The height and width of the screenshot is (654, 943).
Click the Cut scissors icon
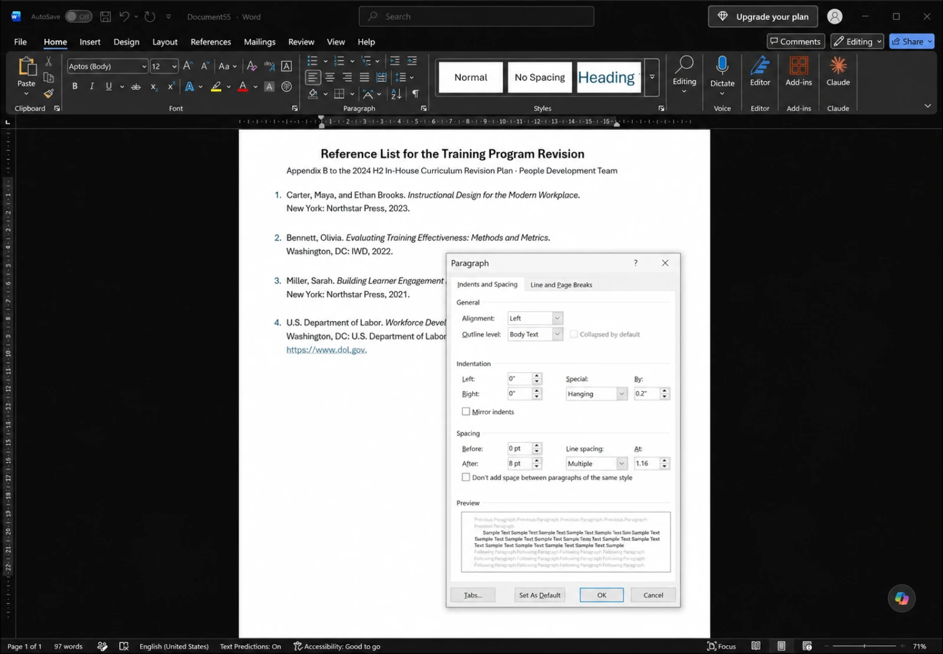[48, 61]
